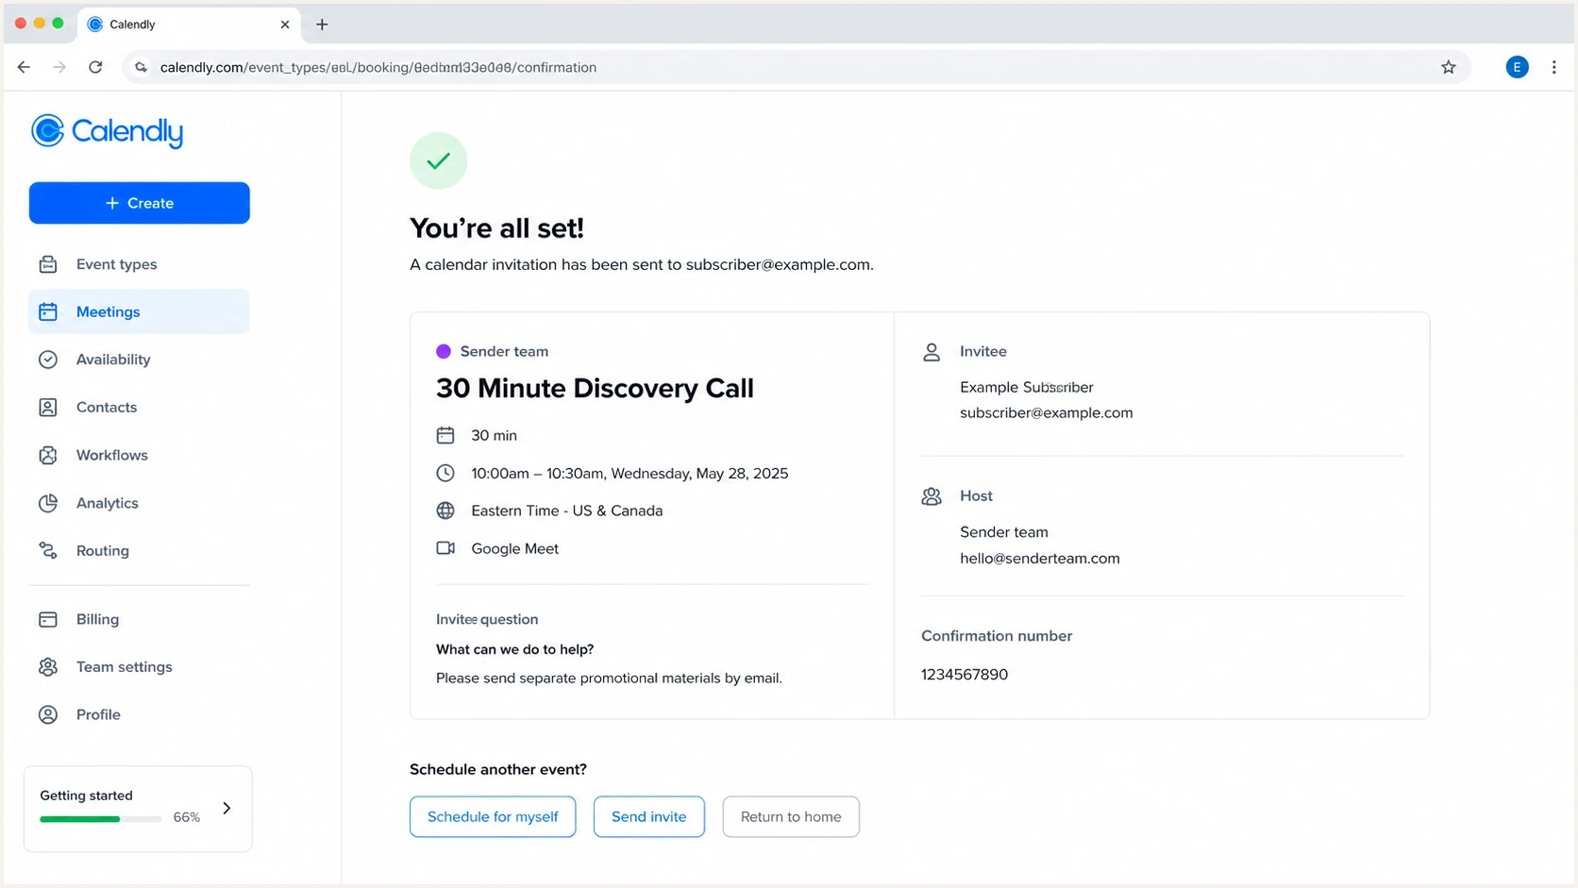Image resolution: width=1578 pixels, height=888 pixels.
Task: Expand Getting started chevron arrow
Action: (227, 808)
